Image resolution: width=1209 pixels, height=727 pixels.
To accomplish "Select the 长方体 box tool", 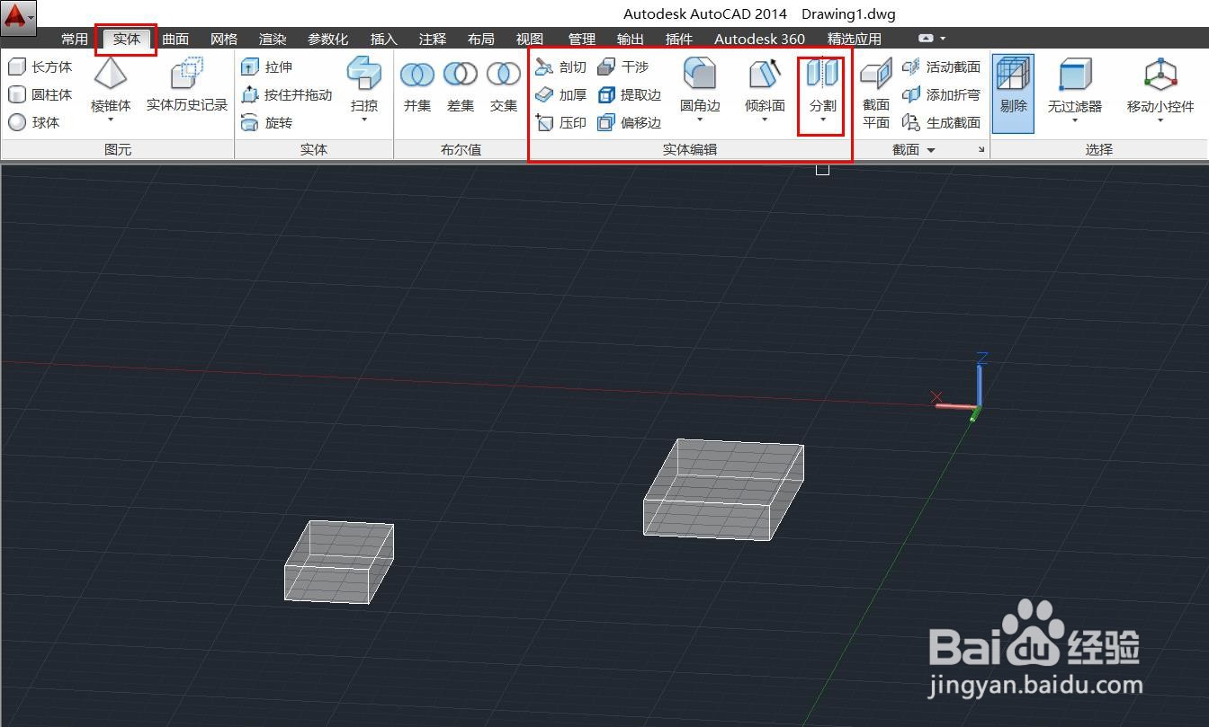I will pos(40,67).
